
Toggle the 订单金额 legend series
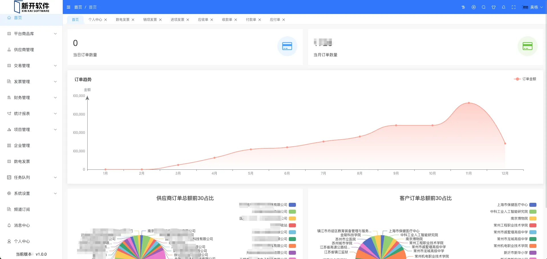coord(525,79)
